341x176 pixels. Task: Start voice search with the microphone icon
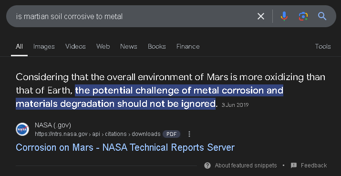click(x=284, y=16)
